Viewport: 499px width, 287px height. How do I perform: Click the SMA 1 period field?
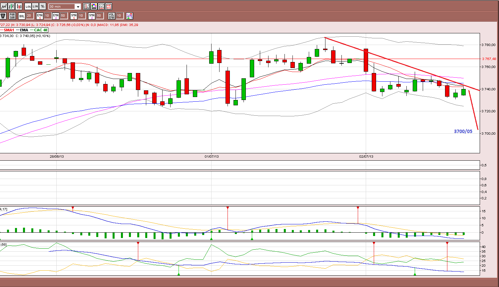[81, 16]
